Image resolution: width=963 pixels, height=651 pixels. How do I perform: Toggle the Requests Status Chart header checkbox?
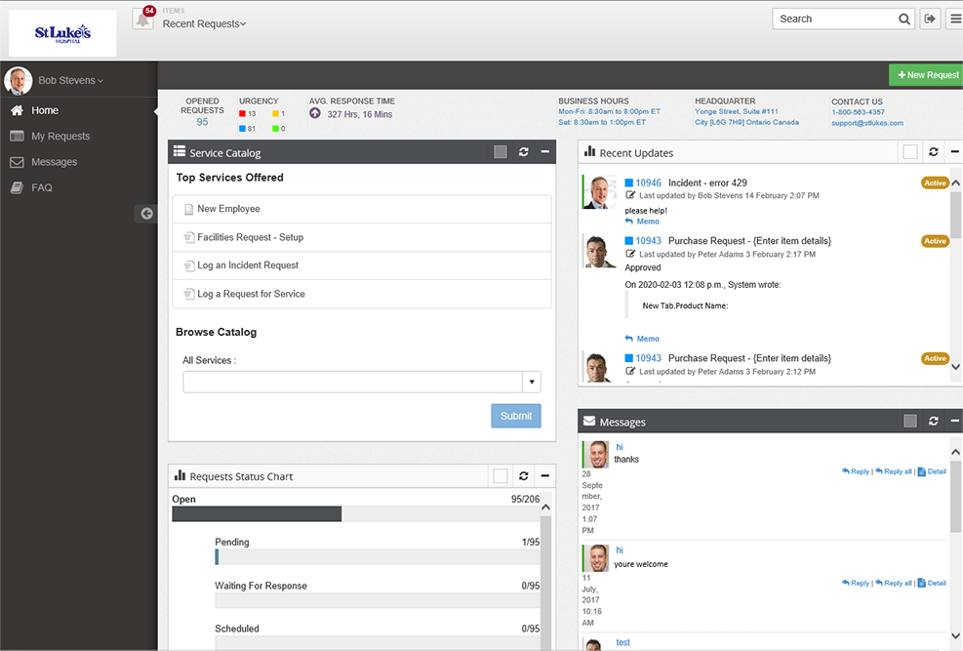(x=501, y=475)
